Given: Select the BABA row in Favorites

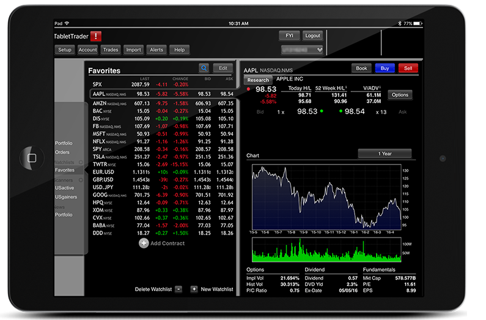Looking at the screenshot, I should 163,225.
